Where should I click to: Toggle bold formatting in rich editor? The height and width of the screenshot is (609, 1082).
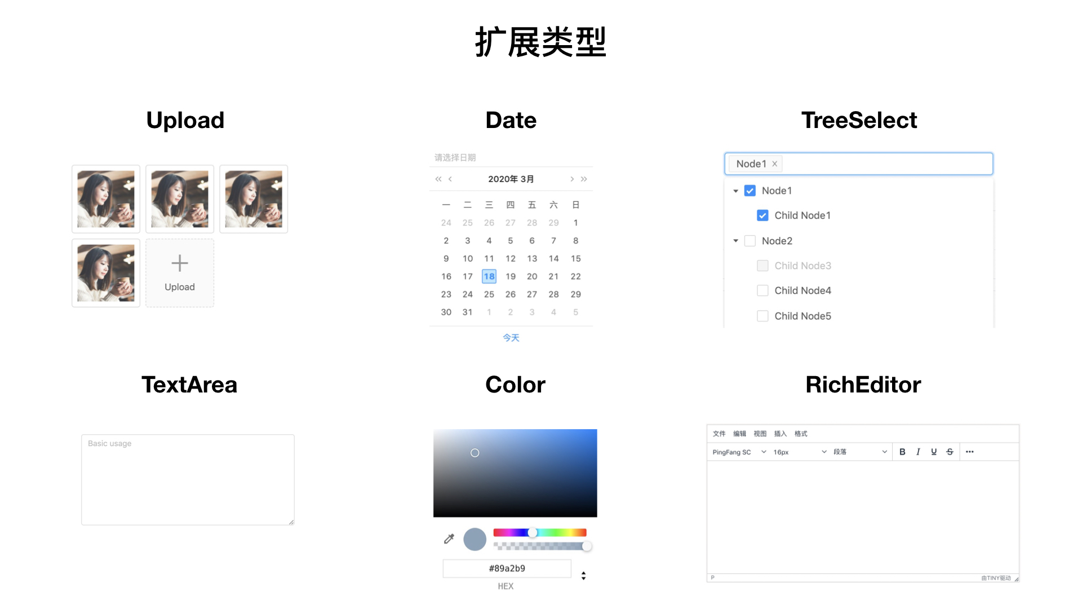[x=902, y=452]
